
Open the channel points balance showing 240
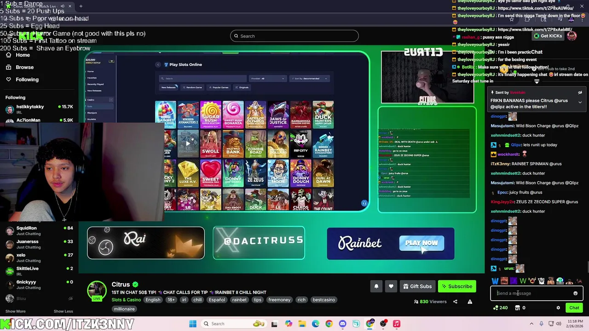pos(500,308)
